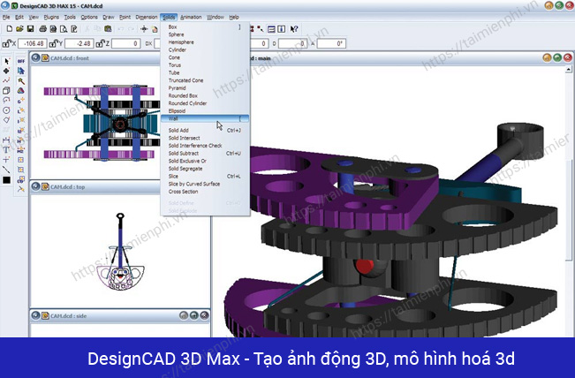Choose the diagonal Line tool
The width and height of the screenshot is (575, 378).
pos(6,170)
